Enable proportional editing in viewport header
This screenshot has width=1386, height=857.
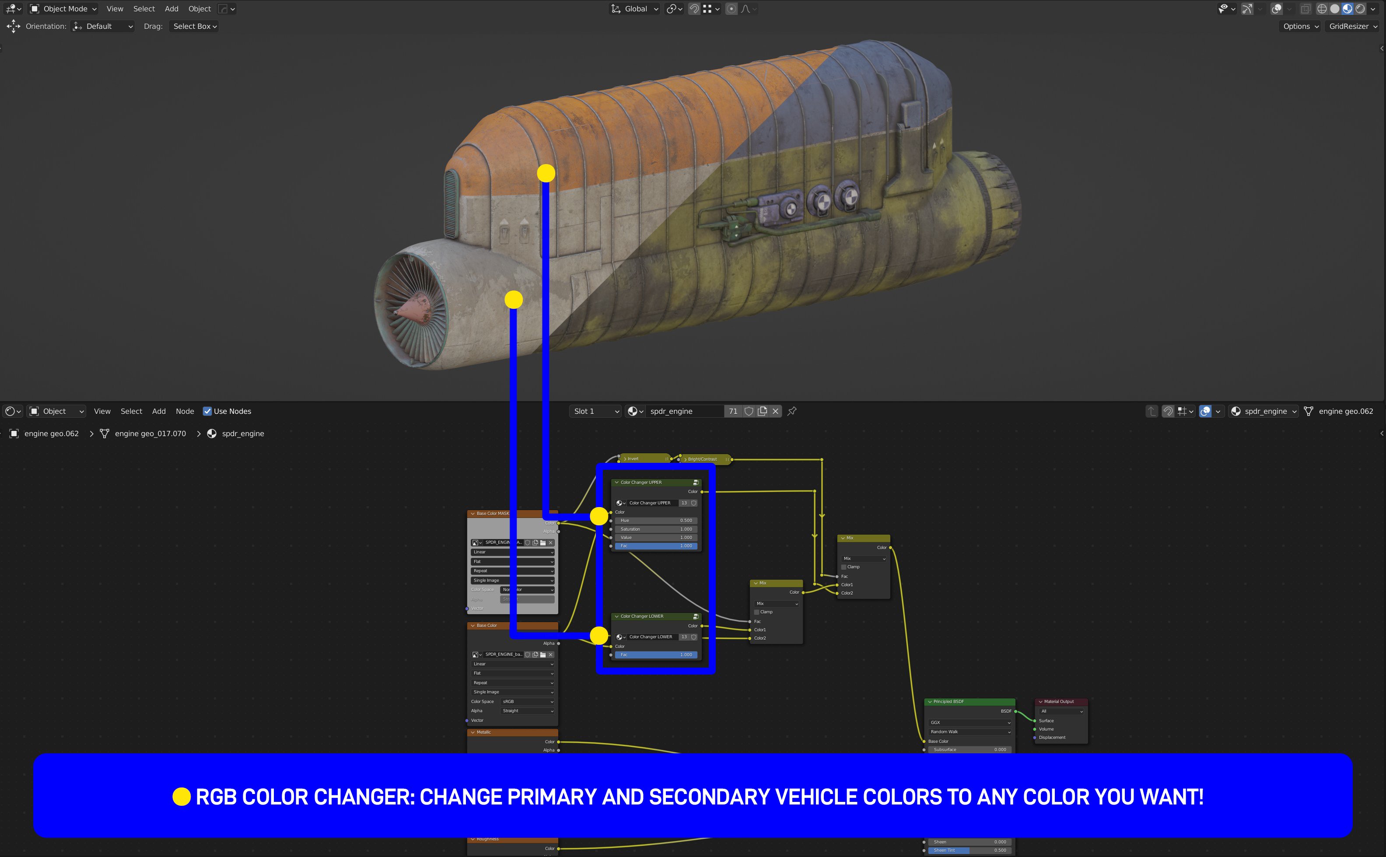(x=731, y=8)
